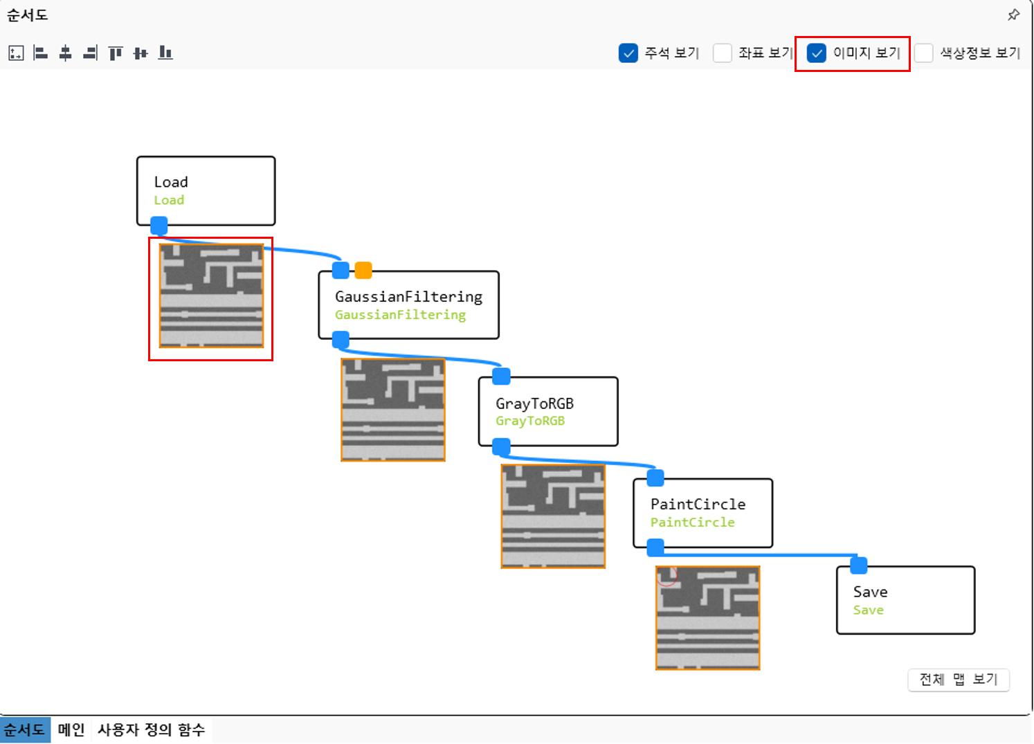This screenshot has width=1034, height=744.
Task: Uncheck the 주석 보기 checkbox
Action: coord(628,53)
